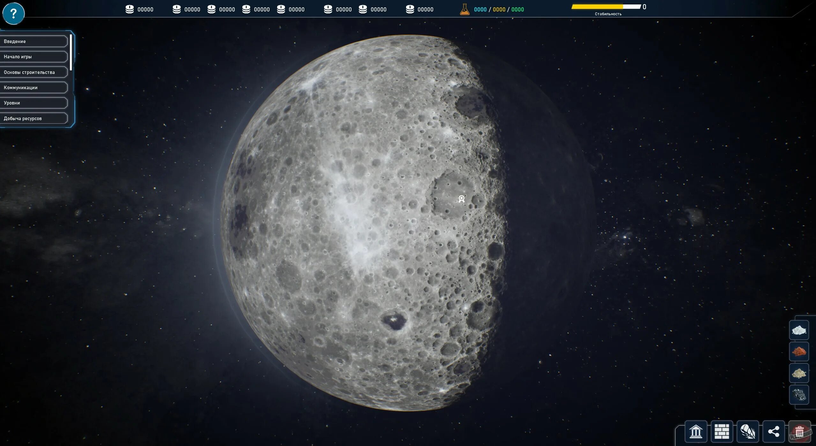The height and width of the screenshot is (446, 816).
Task: Click the science flask resource icon
Action: pos(464,9)
